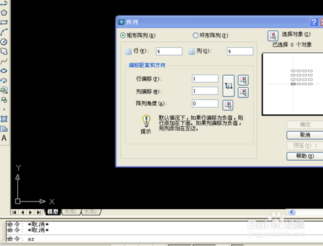
Task: Select the Polygon tool in the draw toolbar
Action: [4, 13]
